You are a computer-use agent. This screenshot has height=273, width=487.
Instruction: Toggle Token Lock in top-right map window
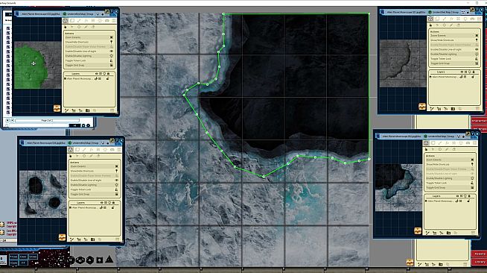tap(454, 59)
